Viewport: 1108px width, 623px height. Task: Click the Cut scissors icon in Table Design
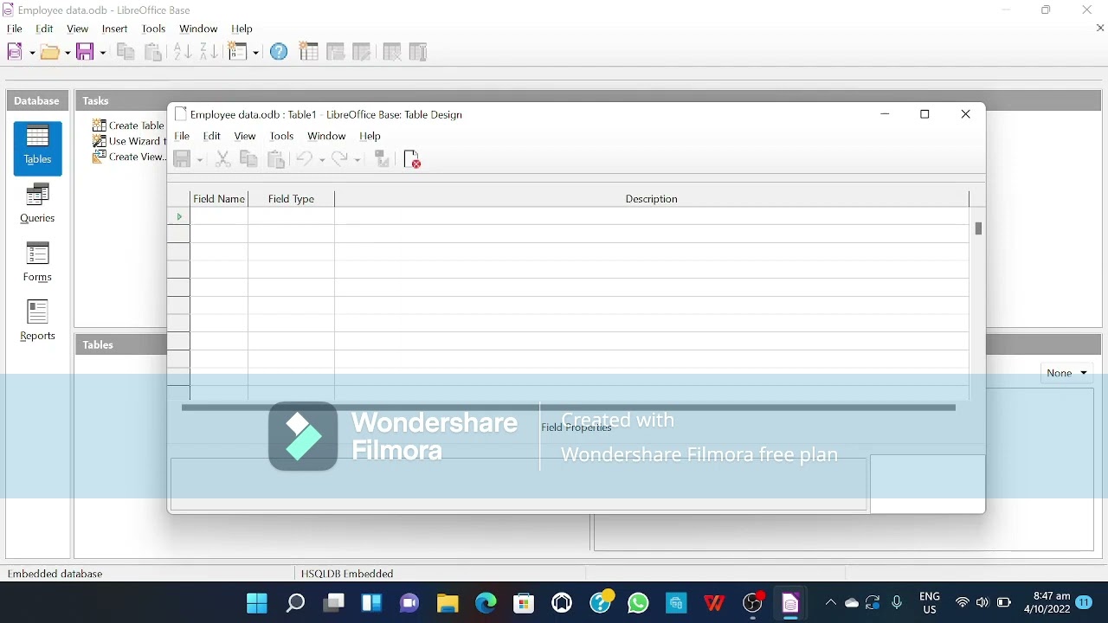pyautogui.click(x=222, y=159)
